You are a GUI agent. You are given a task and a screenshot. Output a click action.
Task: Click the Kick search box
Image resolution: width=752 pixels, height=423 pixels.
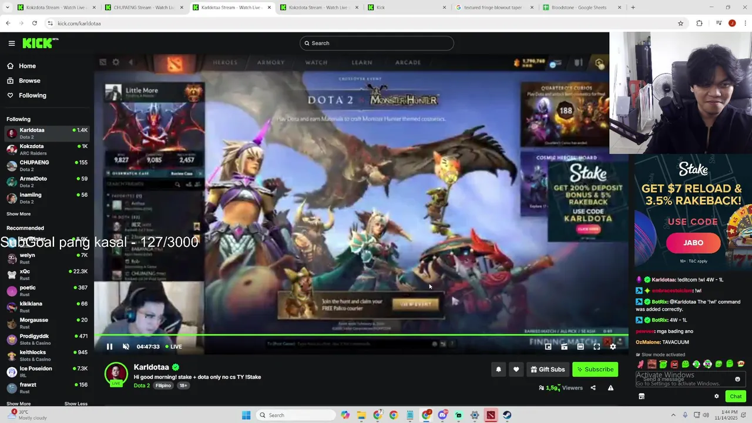click(x=377, y=43)
